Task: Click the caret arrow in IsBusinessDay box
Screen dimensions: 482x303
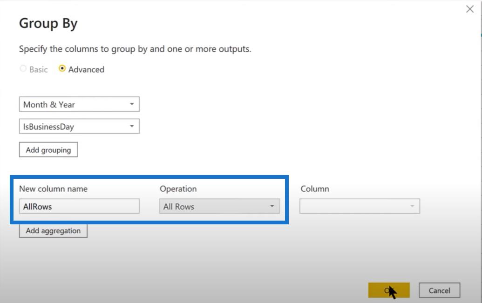Action: (132, 126)
